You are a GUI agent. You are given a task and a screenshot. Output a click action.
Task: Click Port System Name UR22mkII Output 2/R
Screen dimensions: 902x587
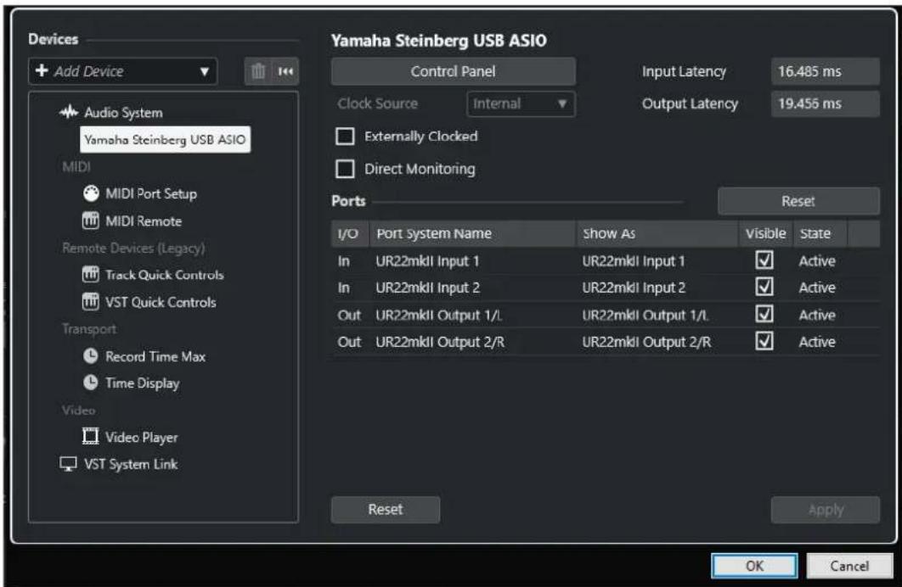pyautogui.click(x=440, y=343)
